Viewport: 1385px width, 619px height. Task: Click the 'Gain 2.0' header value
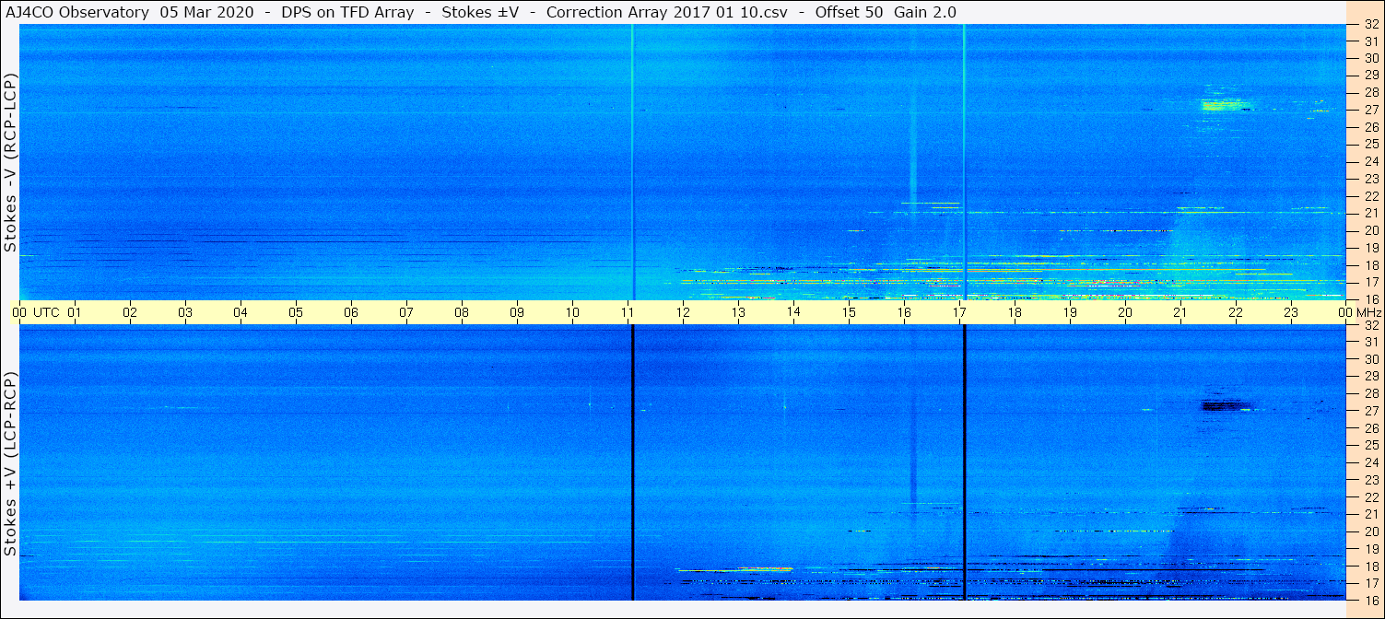click(x=925, y=12)
